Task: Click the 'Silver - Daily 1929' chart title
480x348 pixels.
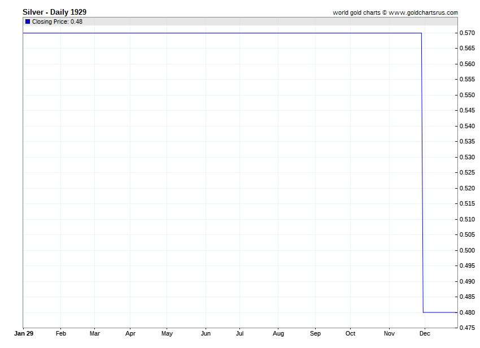Action: pos(54,12)
